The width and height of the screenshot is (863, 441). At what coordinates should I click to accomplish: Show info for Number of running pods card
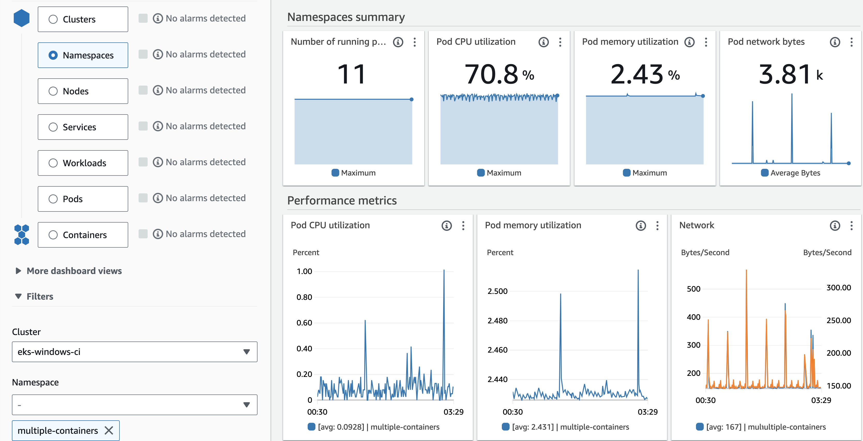[x=398, y=42]
